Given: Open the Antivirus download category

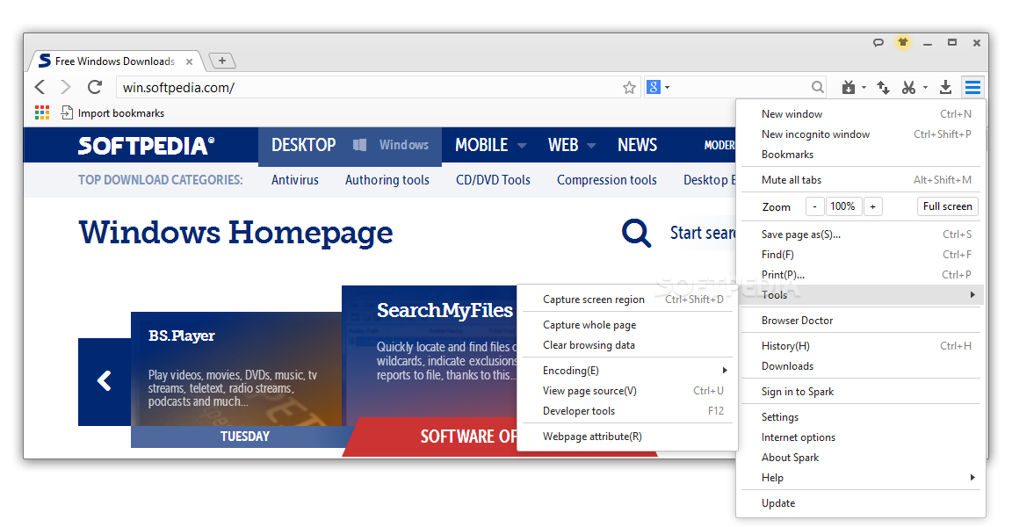Looking at the screenshot, I should point(295,180).
